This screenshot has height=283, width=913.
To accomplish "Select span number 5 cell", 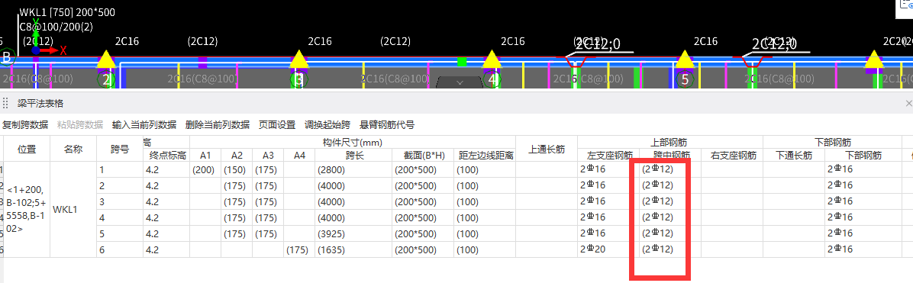I will click(119, 233).
